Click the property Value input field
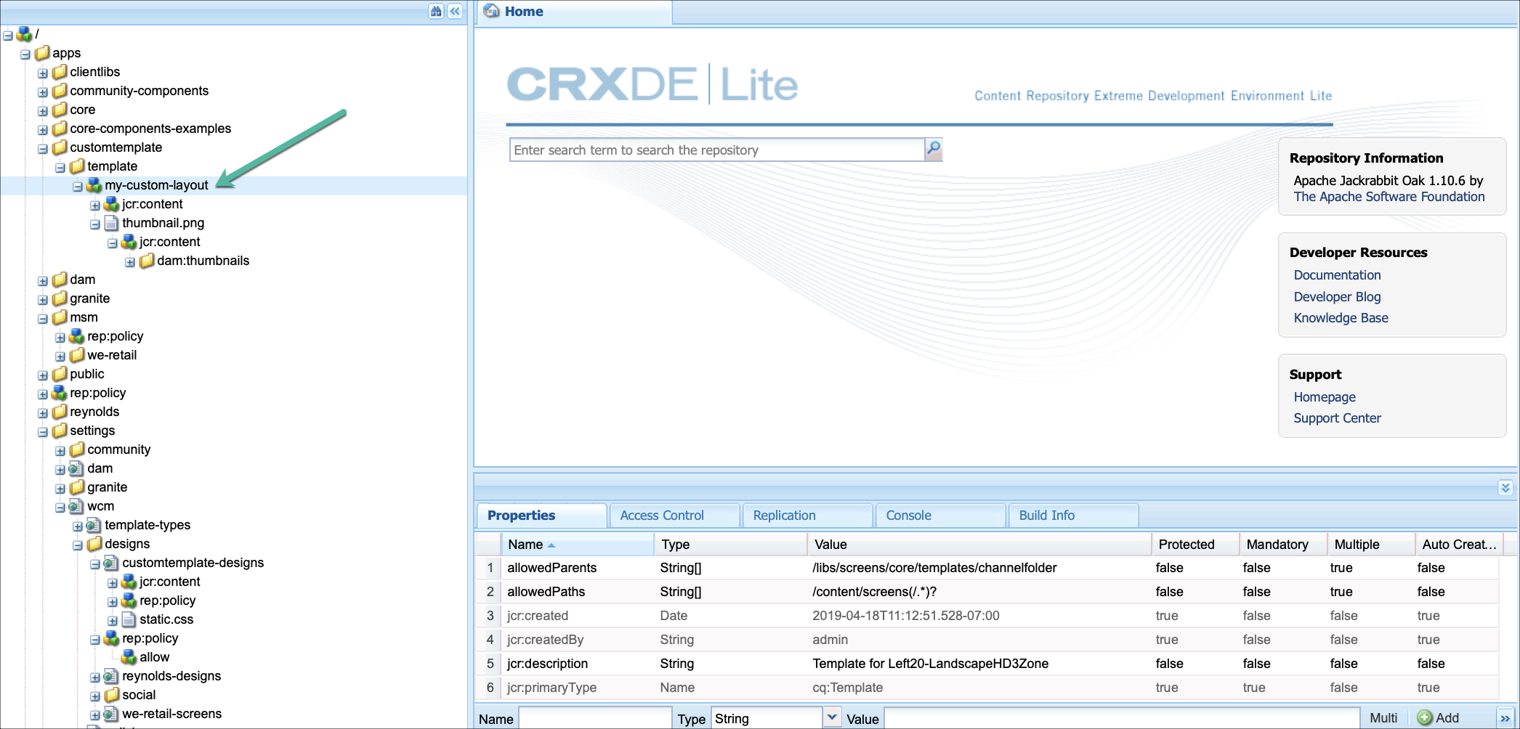Viewport: 1520px width, 729px height. [1122, 718]
